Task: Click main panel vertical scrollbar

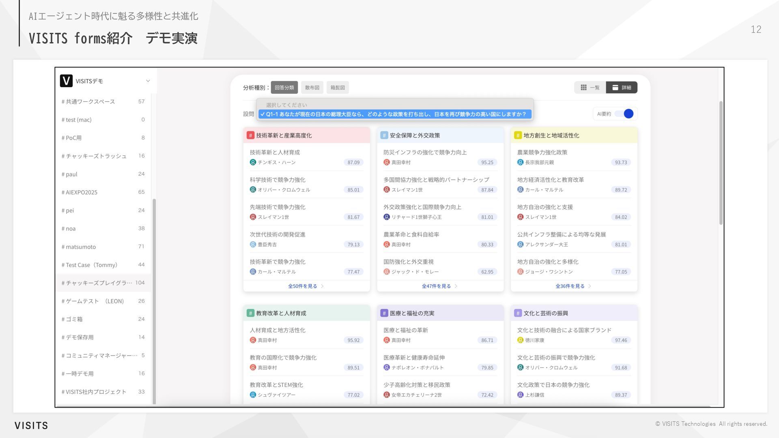Action: tap(721, 162)
